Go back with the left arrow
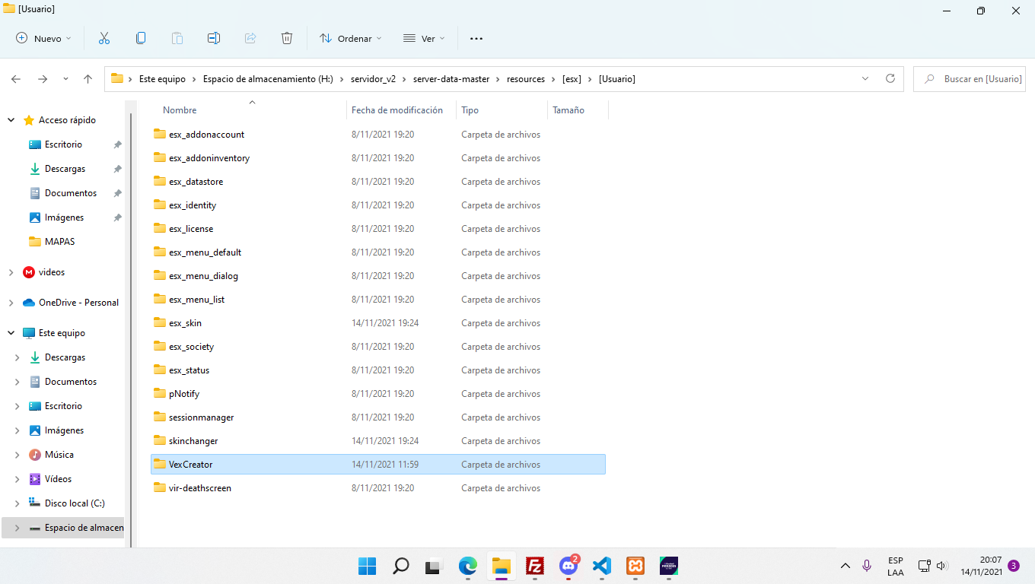This screenshot has width=1035, height=584. [16, 79]
